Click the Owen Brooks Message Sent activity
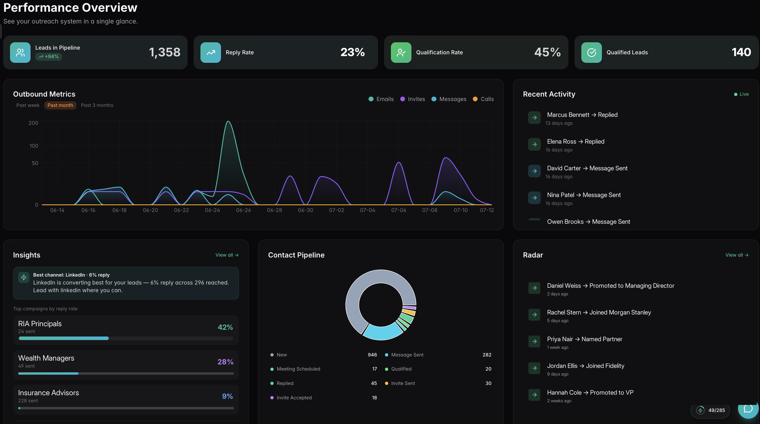Image resolution: width=760 pixels, height=424 pixels. pyautogui.click(x=589, y=222)
